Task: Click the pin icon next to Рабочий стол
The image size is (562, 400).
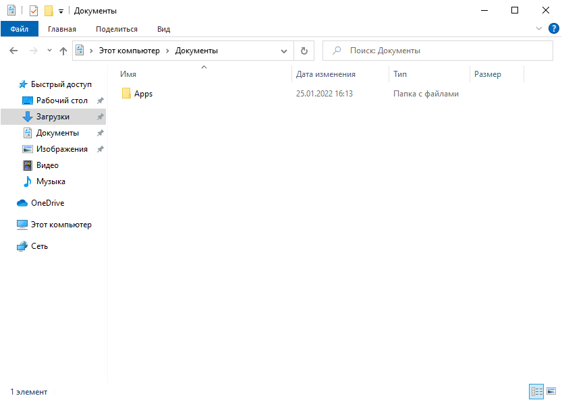Action: 101,101
